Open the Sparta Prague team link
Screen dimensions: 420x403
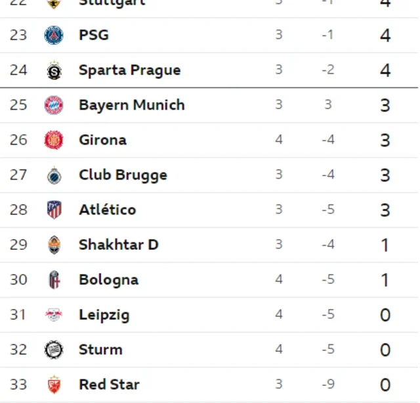point(130,70)
